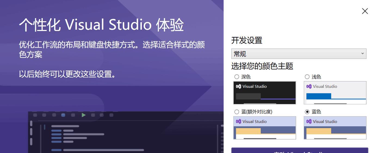
Task: Choose the 蓝(额外对比度) theme radio button
Action: 237,112
